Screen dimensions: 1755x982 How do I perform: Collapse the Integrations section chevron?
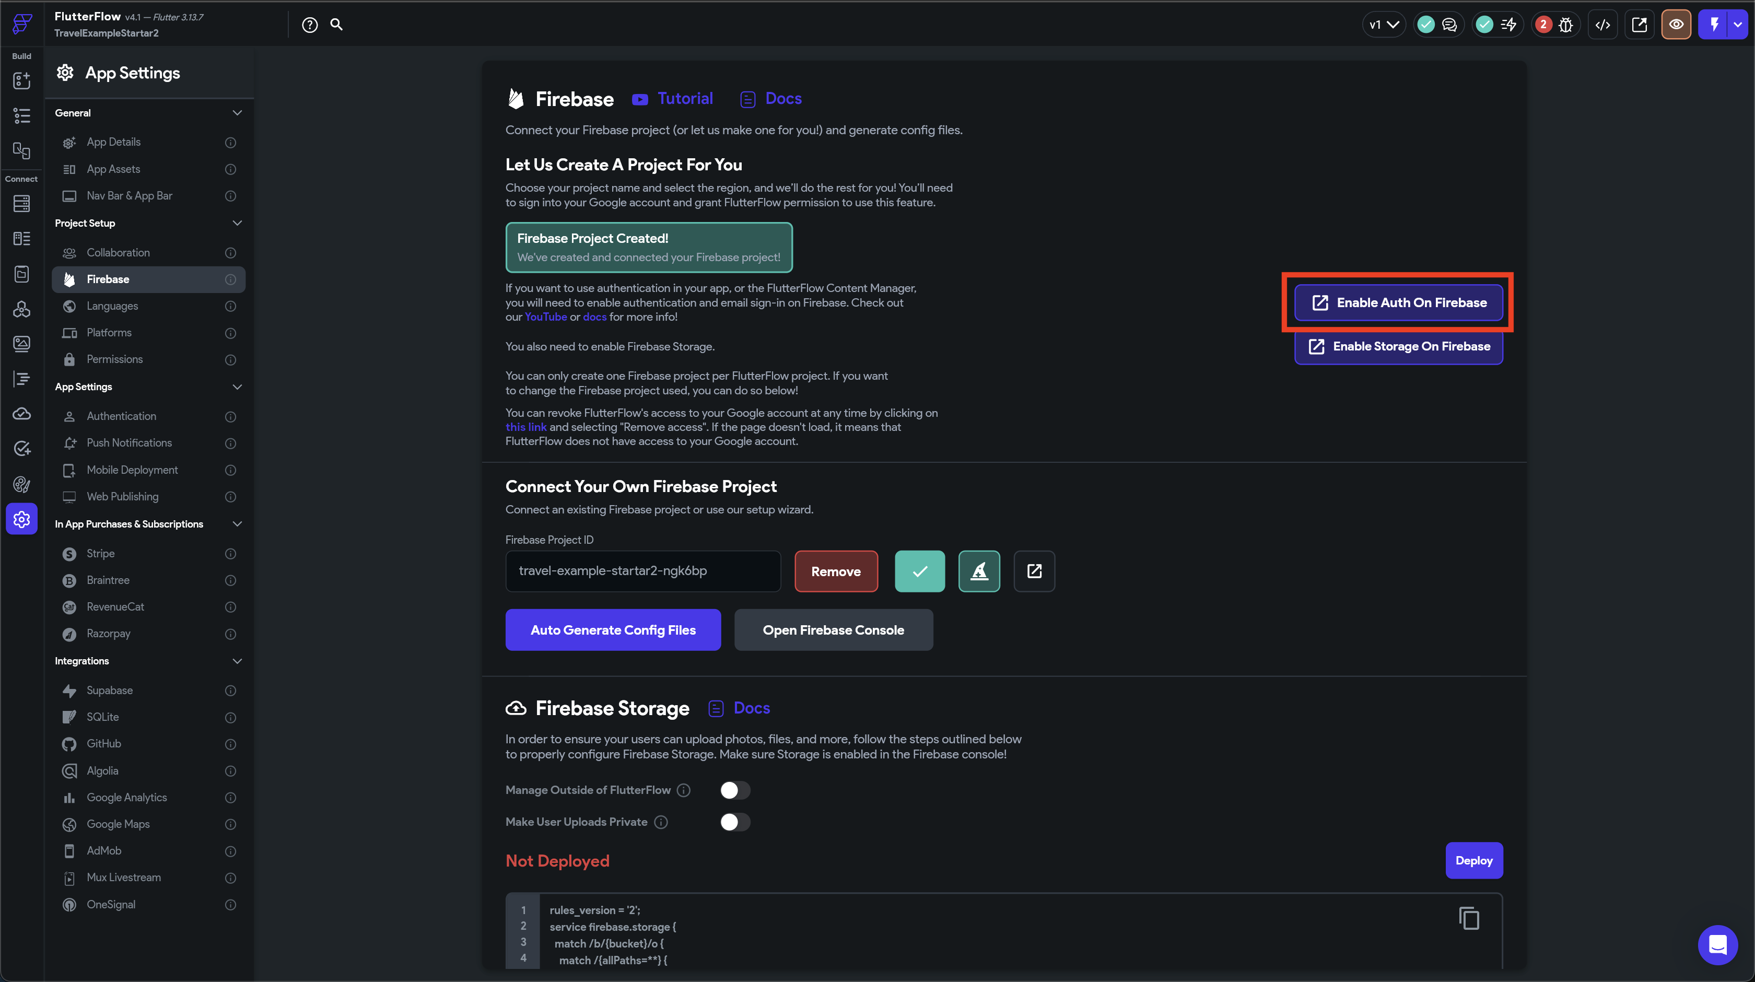coord(237,661)
